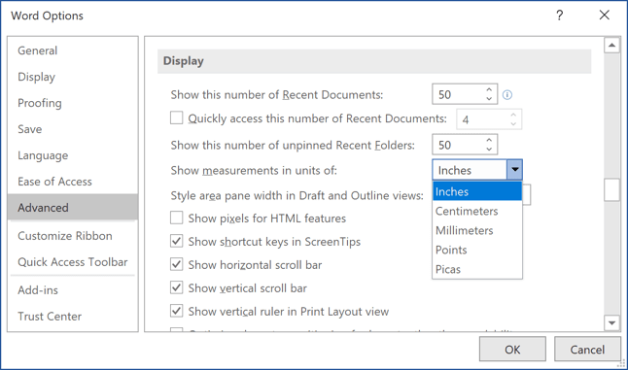
Task: Open the Trust Center category
Action: coord(73,317)
